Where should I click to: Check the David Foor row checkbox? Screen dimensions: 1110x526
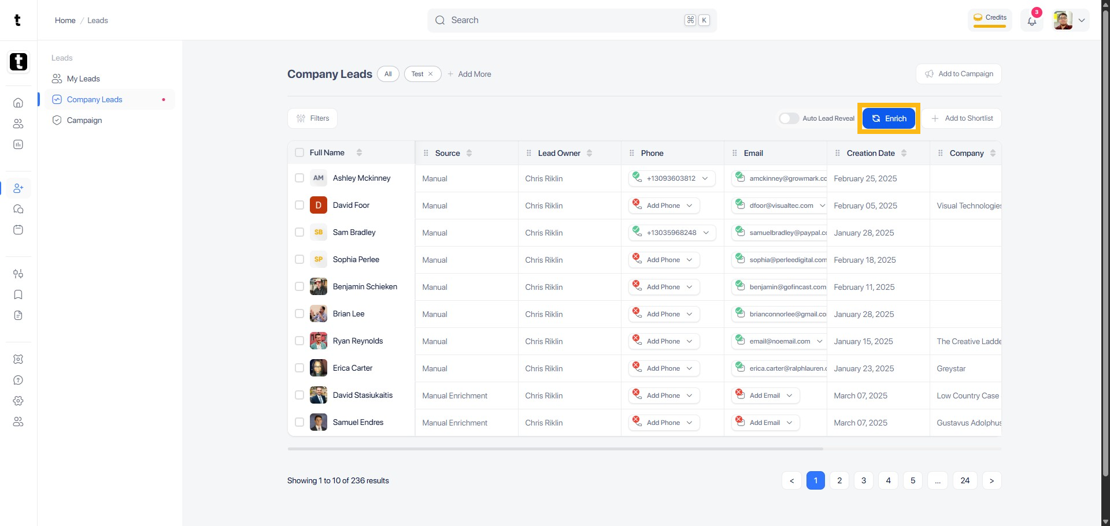299,205
